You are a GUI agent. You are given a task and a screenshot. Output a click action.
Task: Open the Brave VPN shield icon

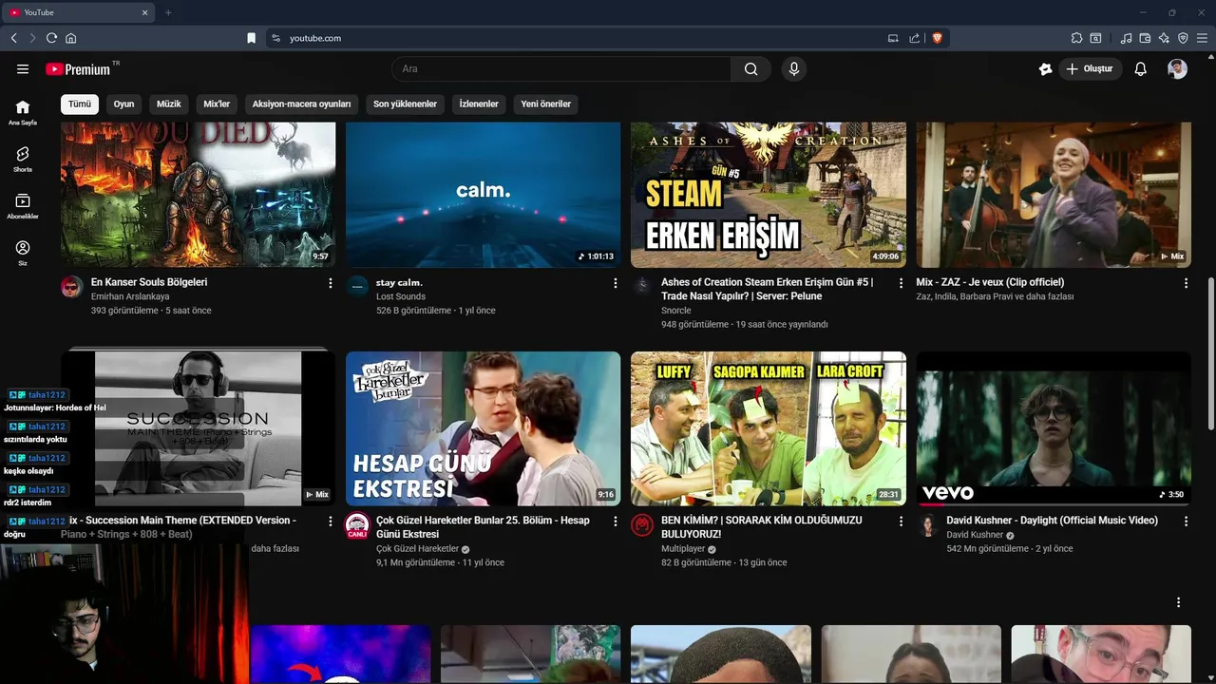[x=1183, y=38]
